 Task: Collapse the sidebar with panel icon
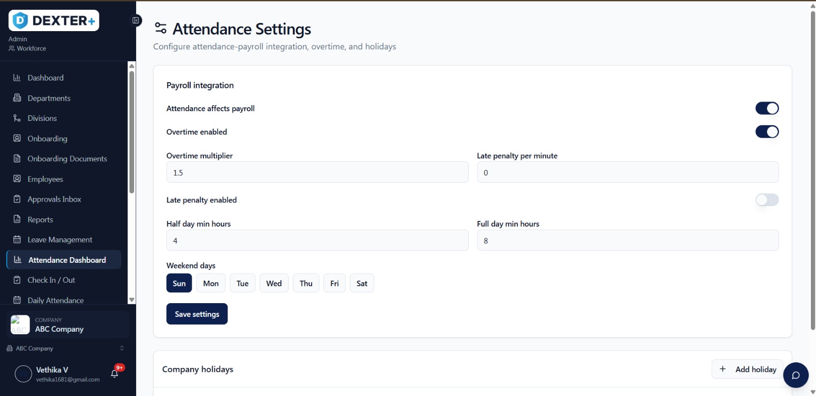pos(136,20)
